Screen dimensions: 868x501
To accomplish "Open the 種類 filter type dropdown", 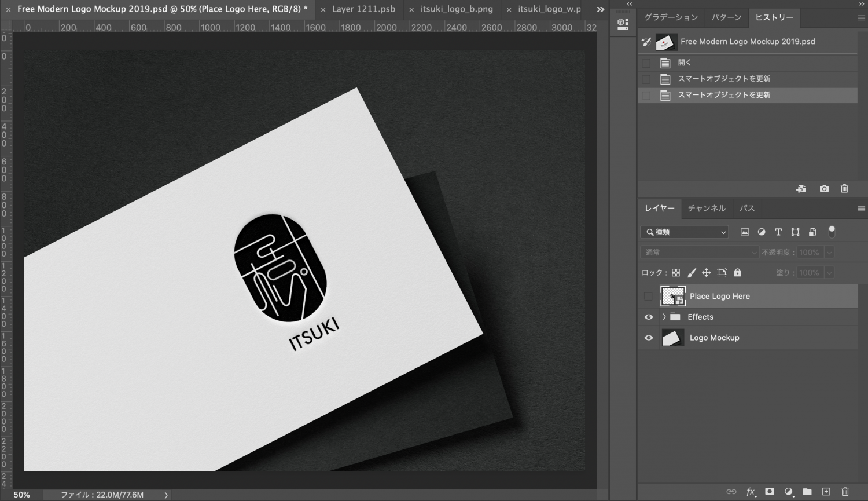I will click(x=685, y=232).
